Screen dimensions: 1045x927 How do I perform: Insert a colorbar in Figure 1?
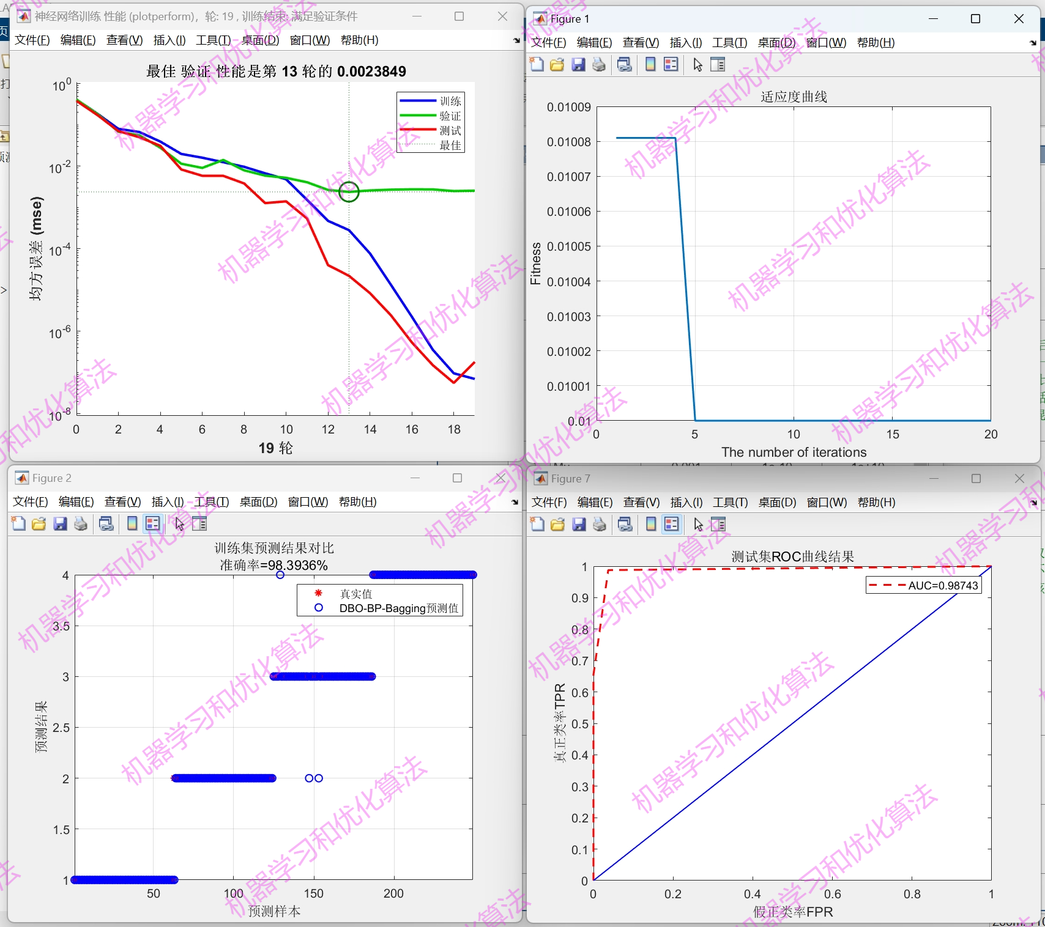click(650, 64)
